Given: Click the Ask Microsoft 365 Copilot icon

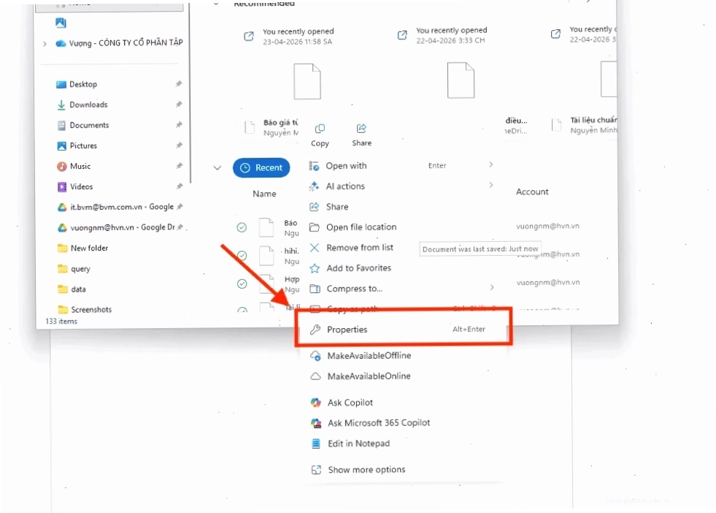Looking at the screenshot, I should [x=316, y=423].
